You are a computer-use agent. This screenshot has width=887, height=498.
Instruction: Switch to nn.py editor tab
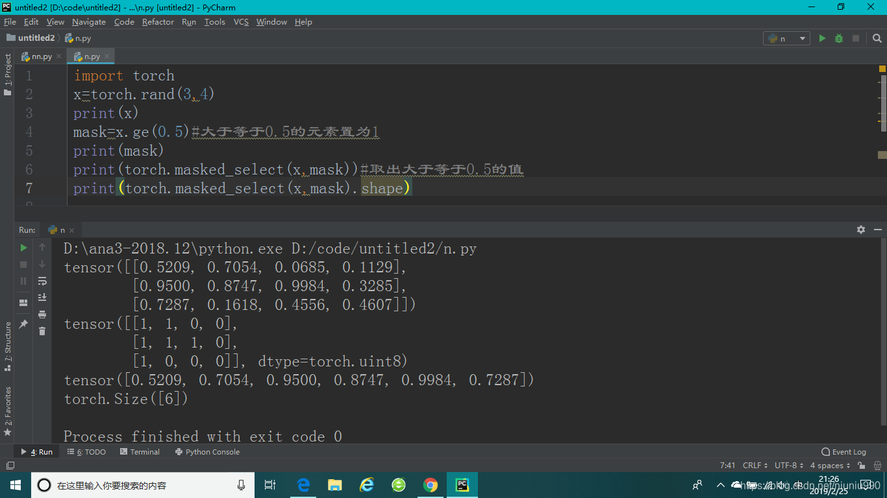click(x=42, y=56)
